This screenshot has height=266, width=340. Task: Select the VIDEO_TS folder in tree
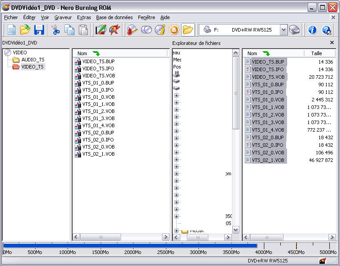click(32, 67)
